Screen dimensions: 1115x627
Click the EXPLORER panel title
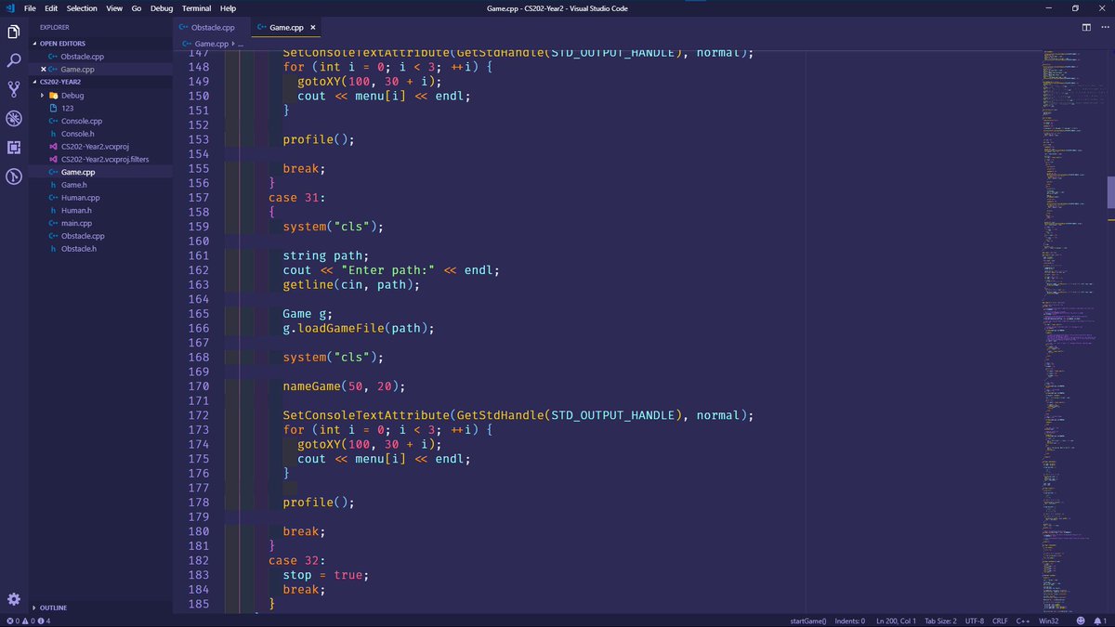55,28
